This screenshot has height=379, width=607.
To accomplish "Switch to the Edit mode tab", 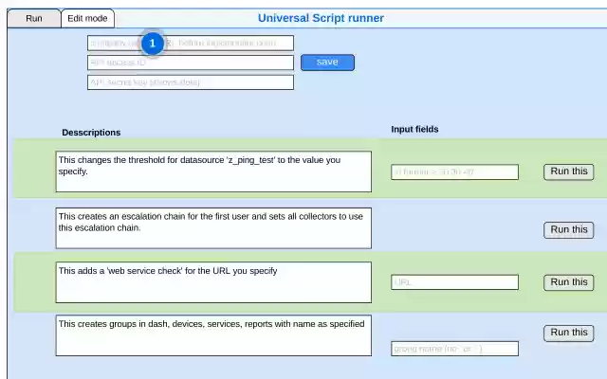I will (x=87, y=18).
